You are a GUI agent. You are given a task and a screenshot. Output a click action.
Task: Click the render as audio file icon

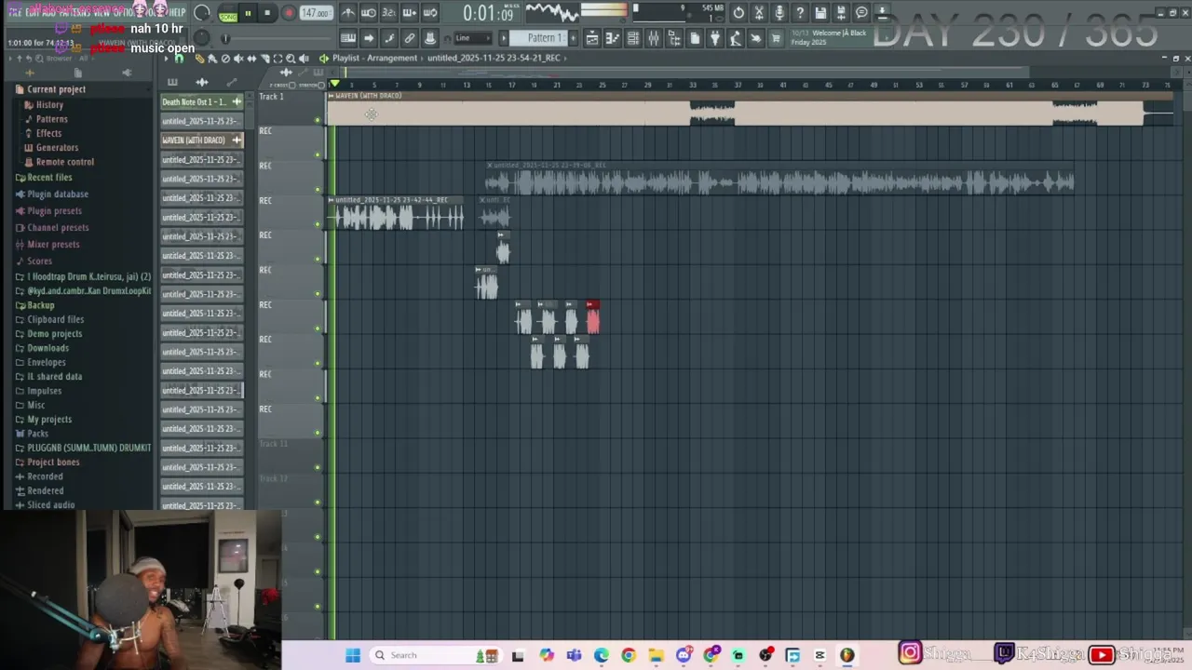click(x=841, y=13)
